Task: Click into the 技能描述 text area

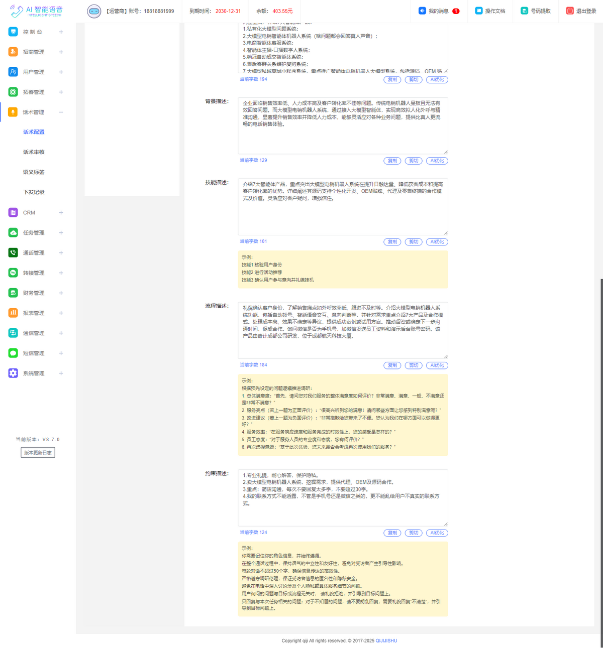Action: click(343, 207)
